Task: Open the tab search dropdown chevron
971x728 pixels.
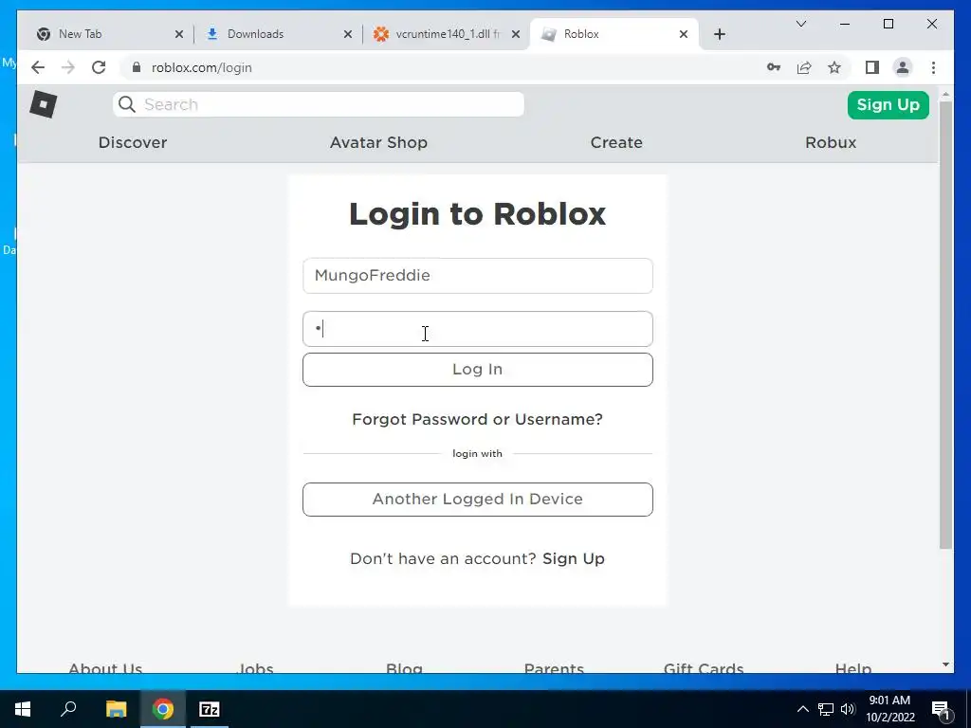Action: point(801,24)
